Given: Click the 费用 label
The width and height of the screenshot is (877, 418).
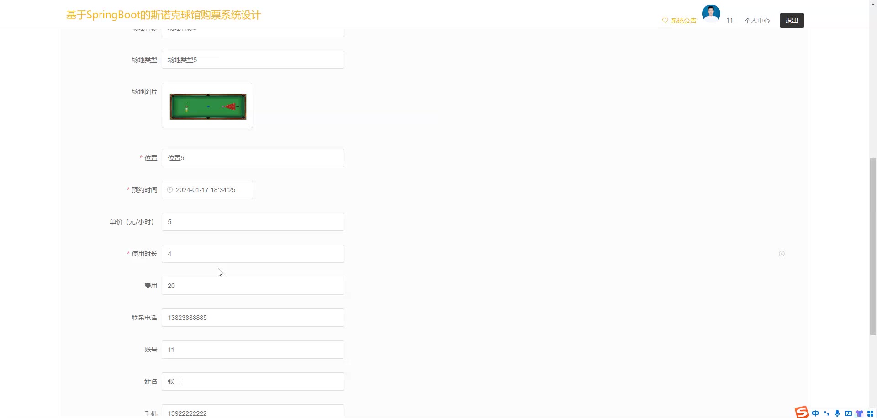Looking at the screenshot, I should coord(151,286).
